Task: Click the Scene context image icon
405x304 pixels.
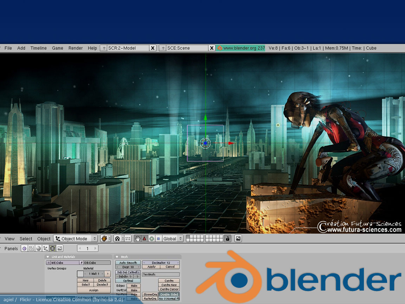Action: click(59, 248)
